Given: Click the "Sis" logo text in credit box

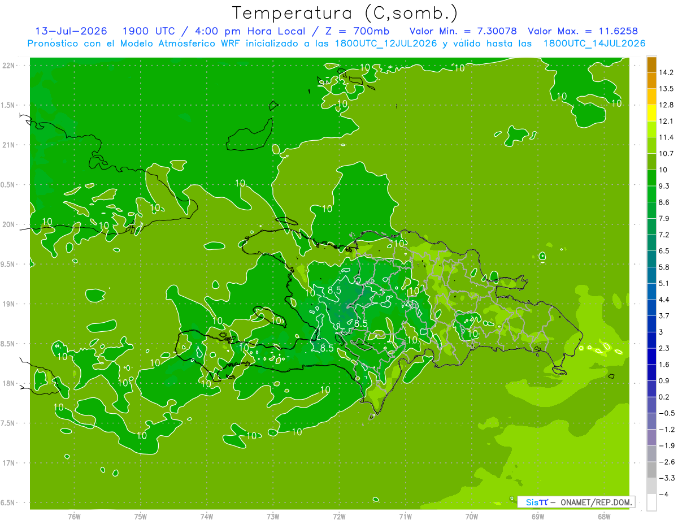Looking at the screenshot, I should (x=532, y=502).
